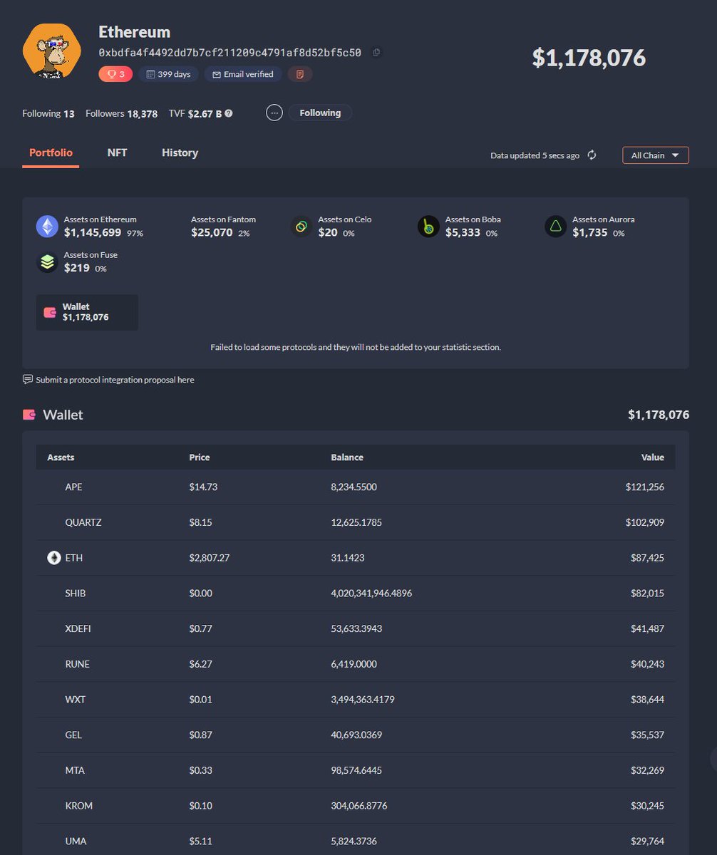This screenshot has height=855, width=717.
Task: Click the Ethereum chain logo icon
Action: coord(47,227)
